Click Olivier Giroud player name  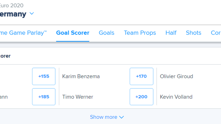[176, 77]
